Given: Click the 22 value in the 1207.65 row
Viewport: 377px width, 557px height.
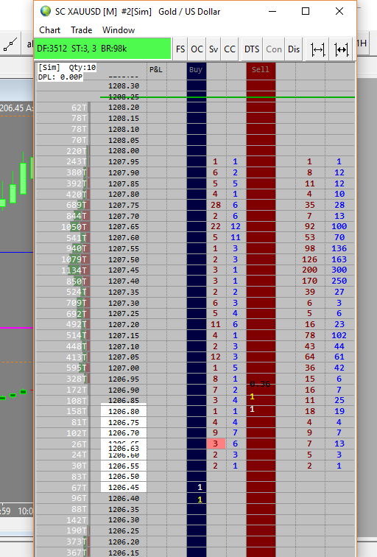Looking at the screenshot, I should coord(216,227).
